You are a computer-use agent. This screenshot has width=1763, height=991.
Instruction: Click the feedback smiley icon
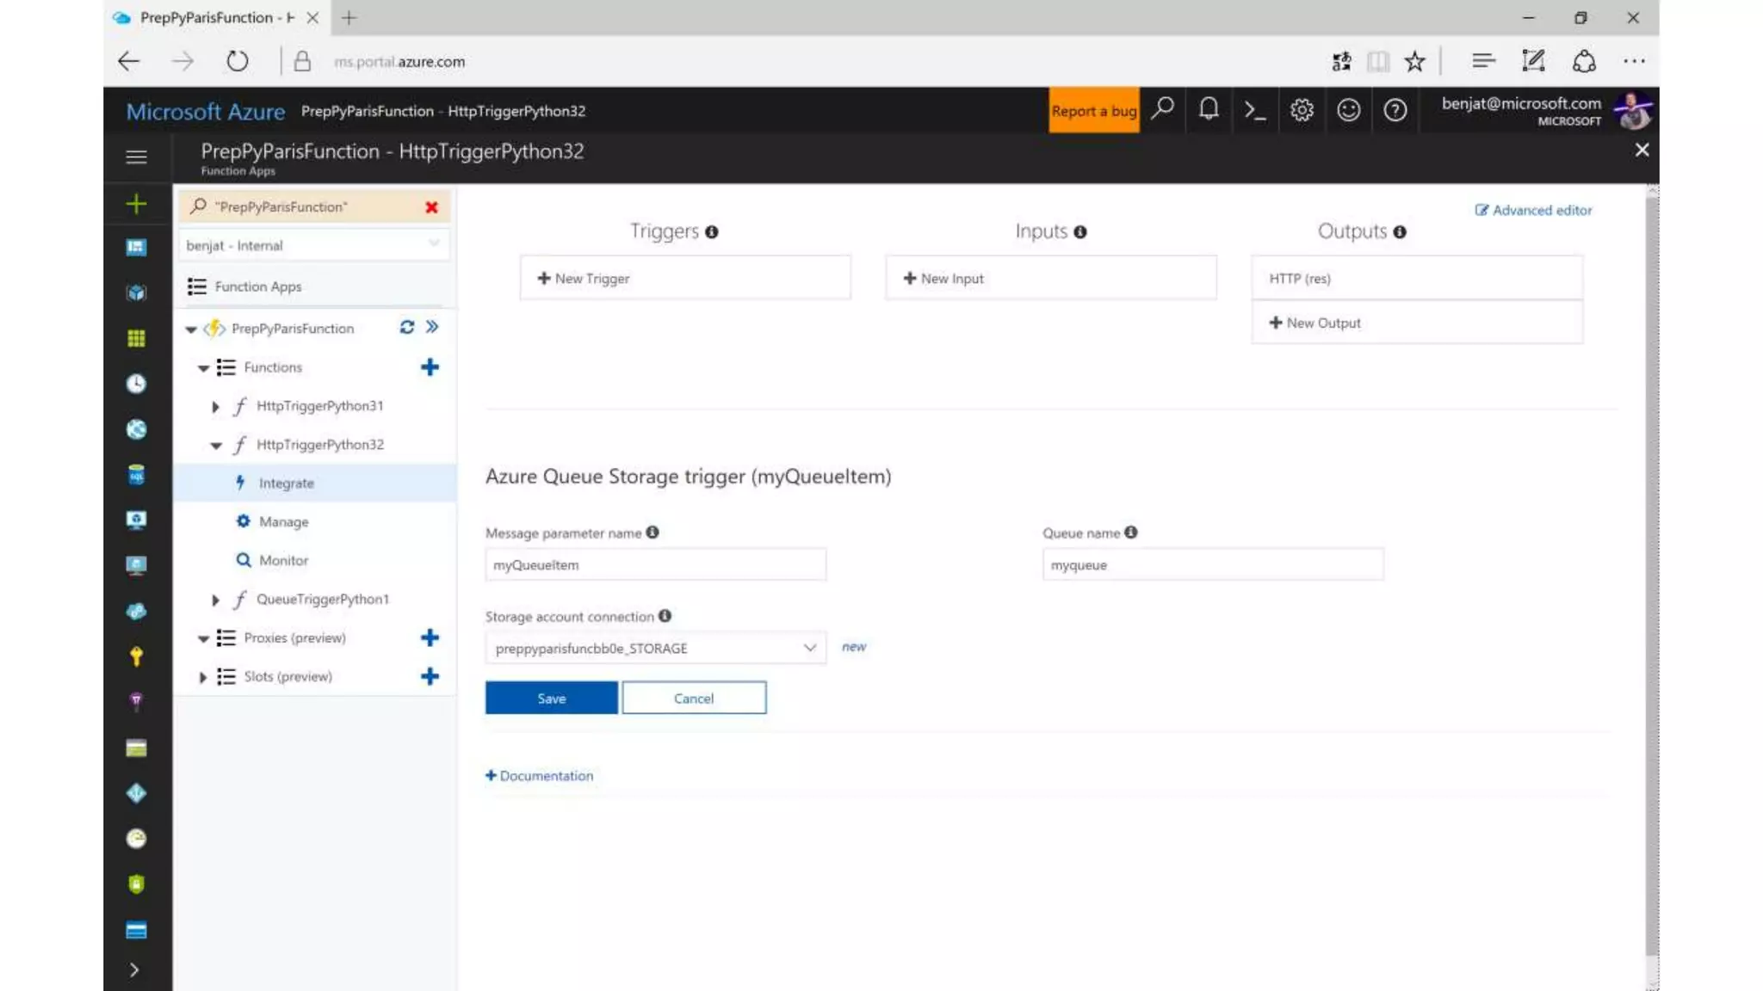[x=1348, y=110]
